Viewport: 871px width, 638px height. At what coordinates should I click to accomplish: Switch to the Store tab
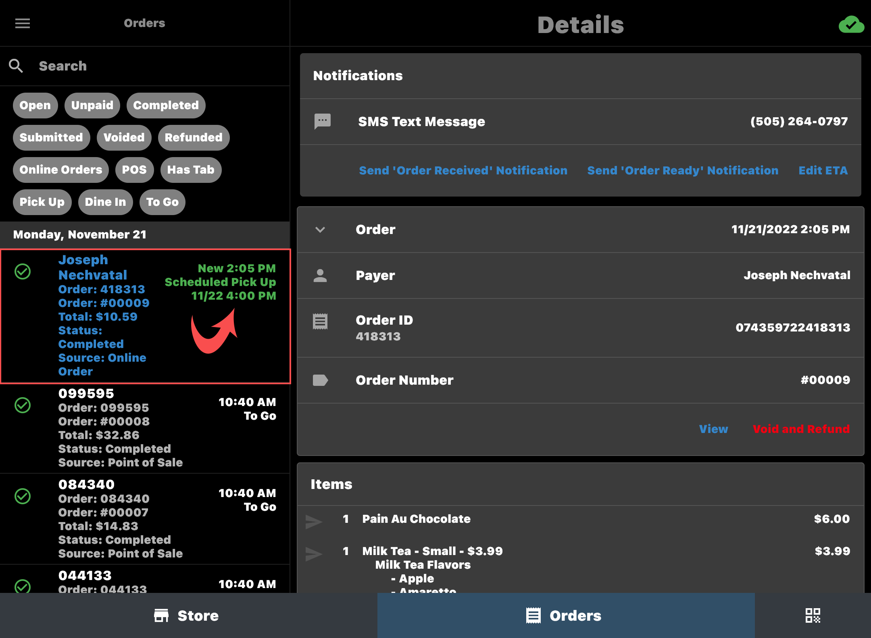tap(187, 615)
